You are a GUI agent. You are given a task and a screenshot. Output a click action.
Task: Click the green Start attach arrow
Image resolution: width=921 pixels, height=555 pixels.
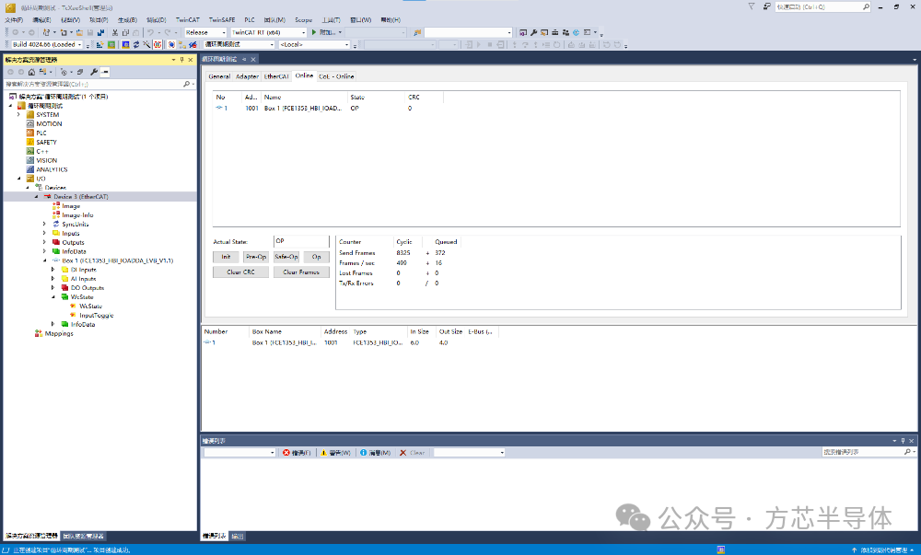click(x=314, y=33)
